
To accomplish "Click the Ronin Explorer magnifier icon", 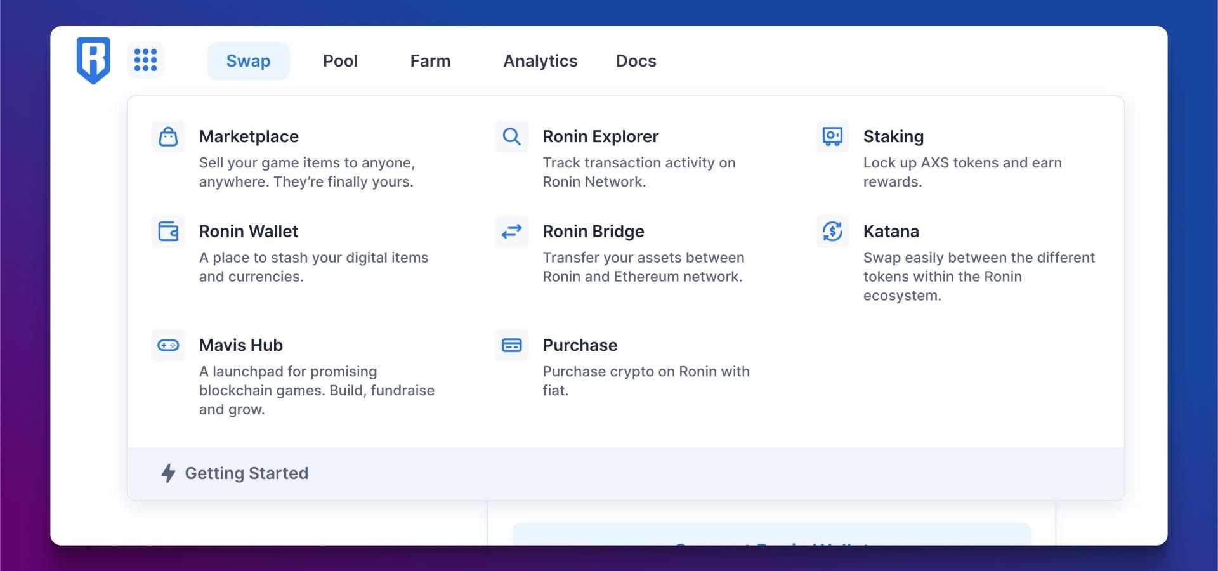I will [511, 136].
